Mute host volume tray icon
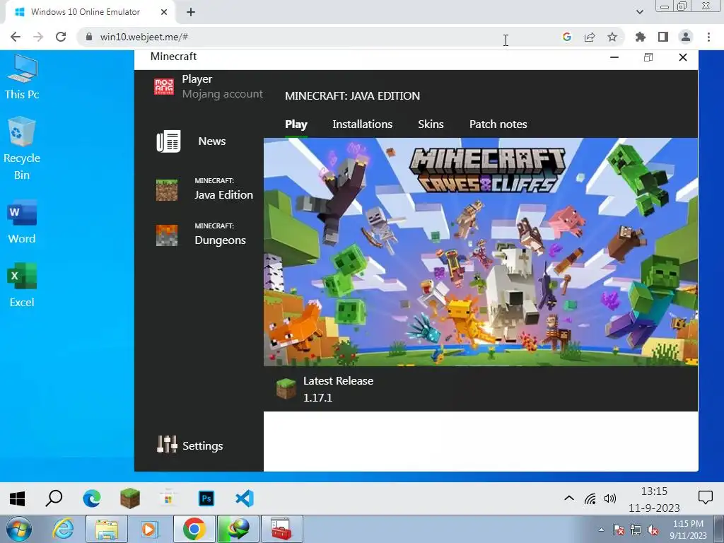724x543 pixels. pos(653,530)
